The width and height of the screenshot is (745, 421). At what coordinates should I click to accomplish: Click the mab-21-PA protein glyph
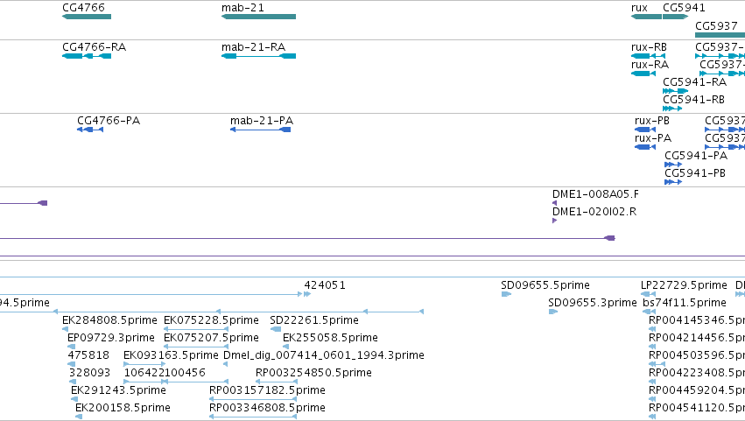coord(260,130)
